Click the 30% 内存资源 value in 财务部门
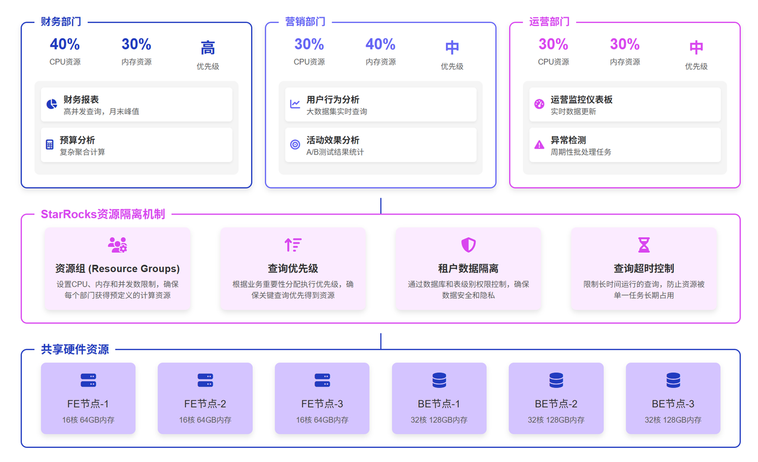 click(x=136, y=44)
